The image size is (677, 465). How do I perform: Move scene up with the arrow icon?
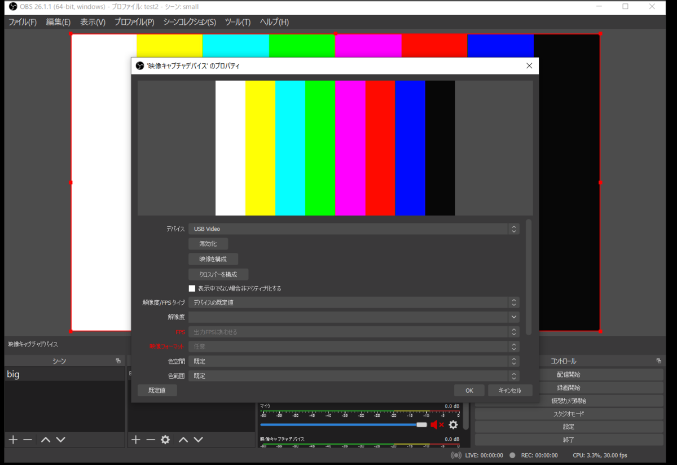tap(46, 440)
